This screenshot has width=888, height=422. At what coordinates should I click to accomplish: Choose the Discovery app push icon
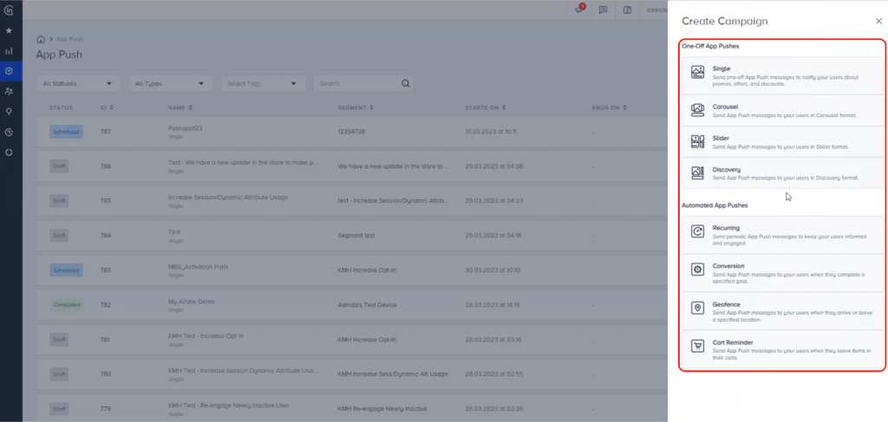tap(697, 173)
